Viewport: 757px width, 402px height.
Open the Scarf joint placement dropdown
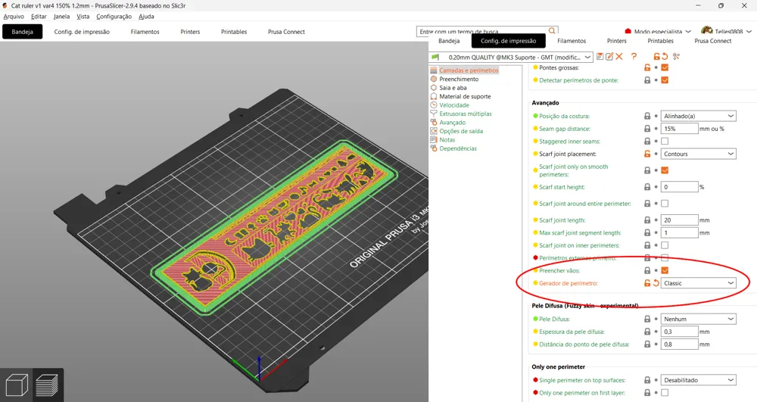[698, 154]
